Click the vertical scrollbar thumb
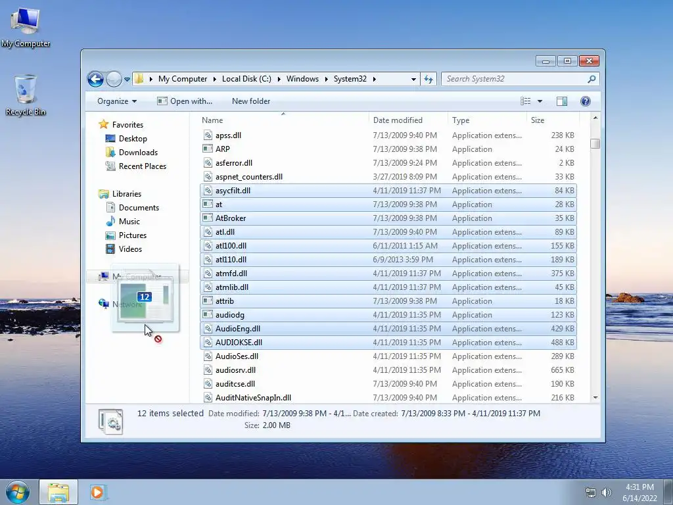 tap(595, 143)
